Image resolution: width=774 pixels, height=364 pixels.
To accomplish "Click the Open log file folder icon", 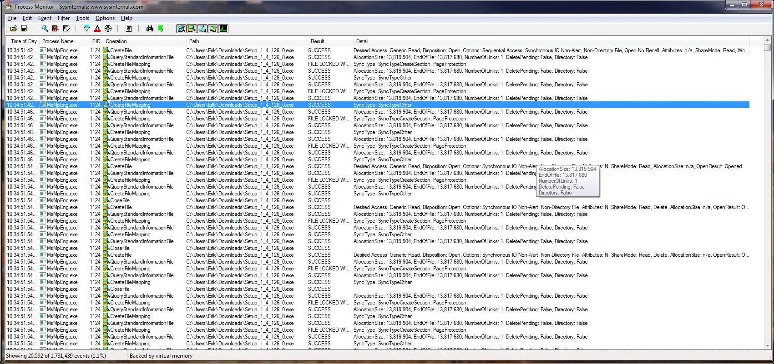I will click(x=14, y=29).
